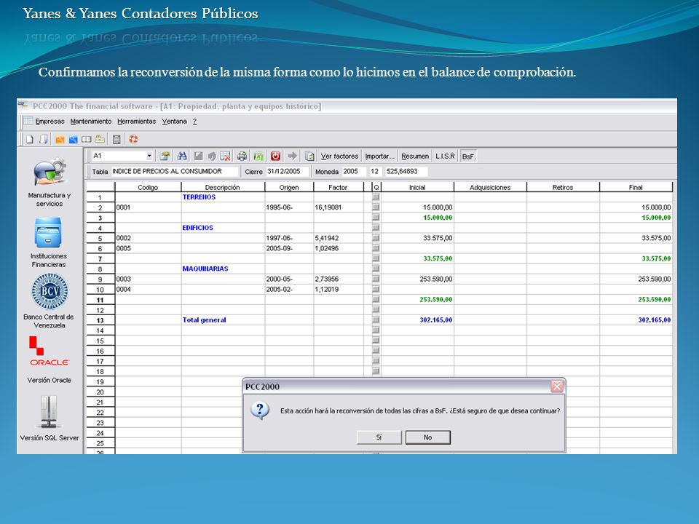699x524 pixels.
Task: Click the Importar... button
Action: [x=380, y=156]
